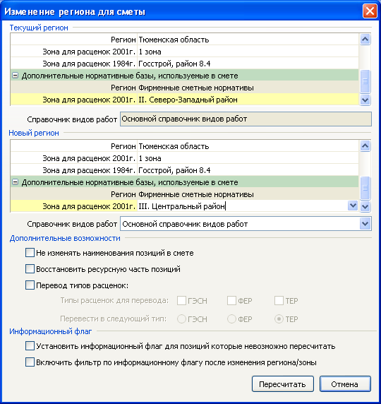
Task: Click scrollbar thumb in Новый регион list
Action: pos(365,188)
